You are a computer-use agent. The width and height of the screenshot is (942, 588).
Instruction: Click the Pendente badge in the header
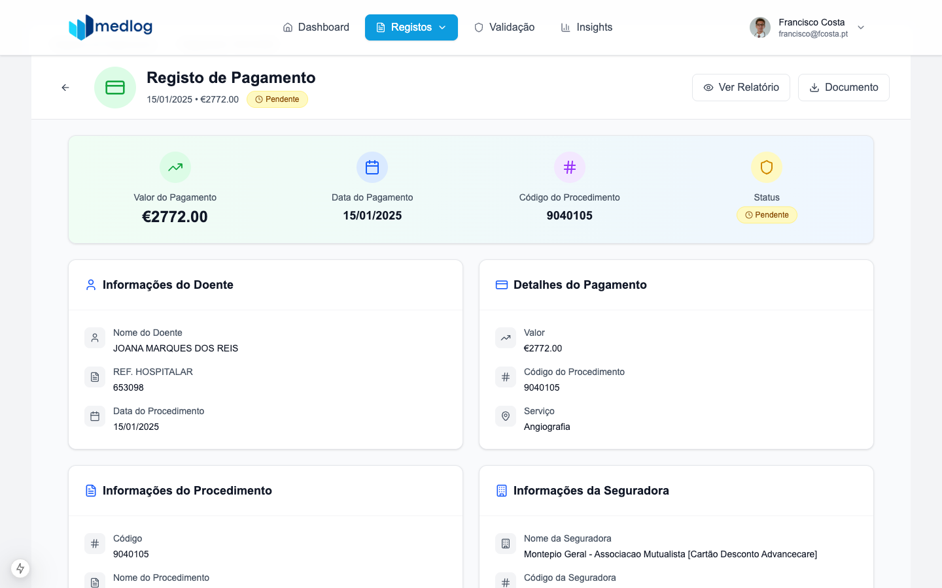[x=277, y=99]
